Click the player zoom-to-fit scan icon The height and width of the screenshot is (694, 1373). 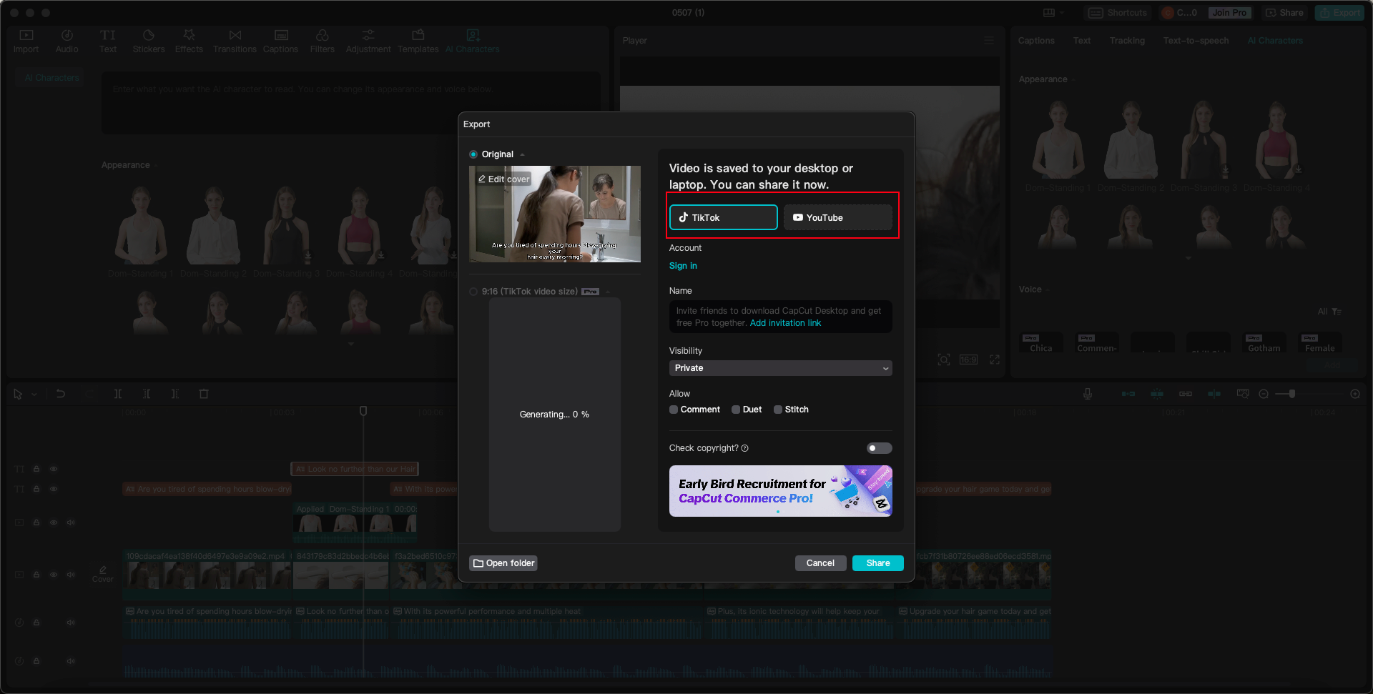click(944, 360)
